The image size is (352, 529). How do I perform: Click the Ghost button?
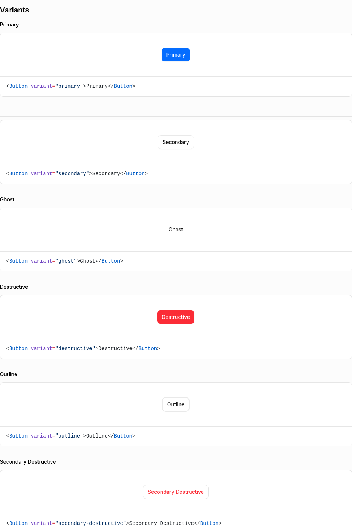point(176,230)
